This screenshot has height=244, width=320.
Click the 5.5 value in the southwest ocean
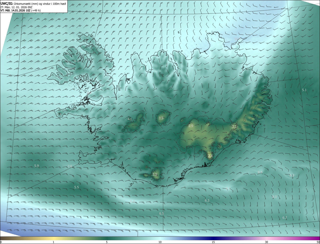click(x=76, y=187)
